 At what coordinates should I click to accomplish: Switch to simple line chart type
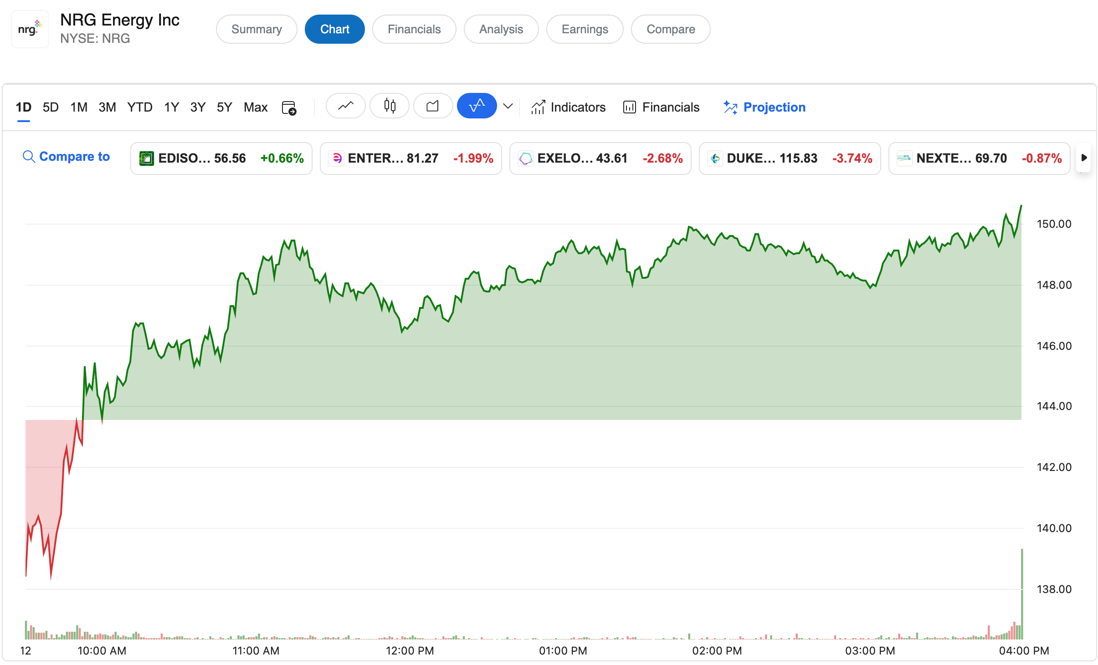point(346,106)
